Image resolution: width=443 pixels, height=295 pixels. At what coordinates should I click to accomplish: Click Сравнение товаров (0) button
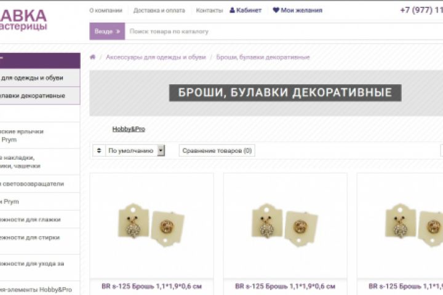[x=217, y=151]
